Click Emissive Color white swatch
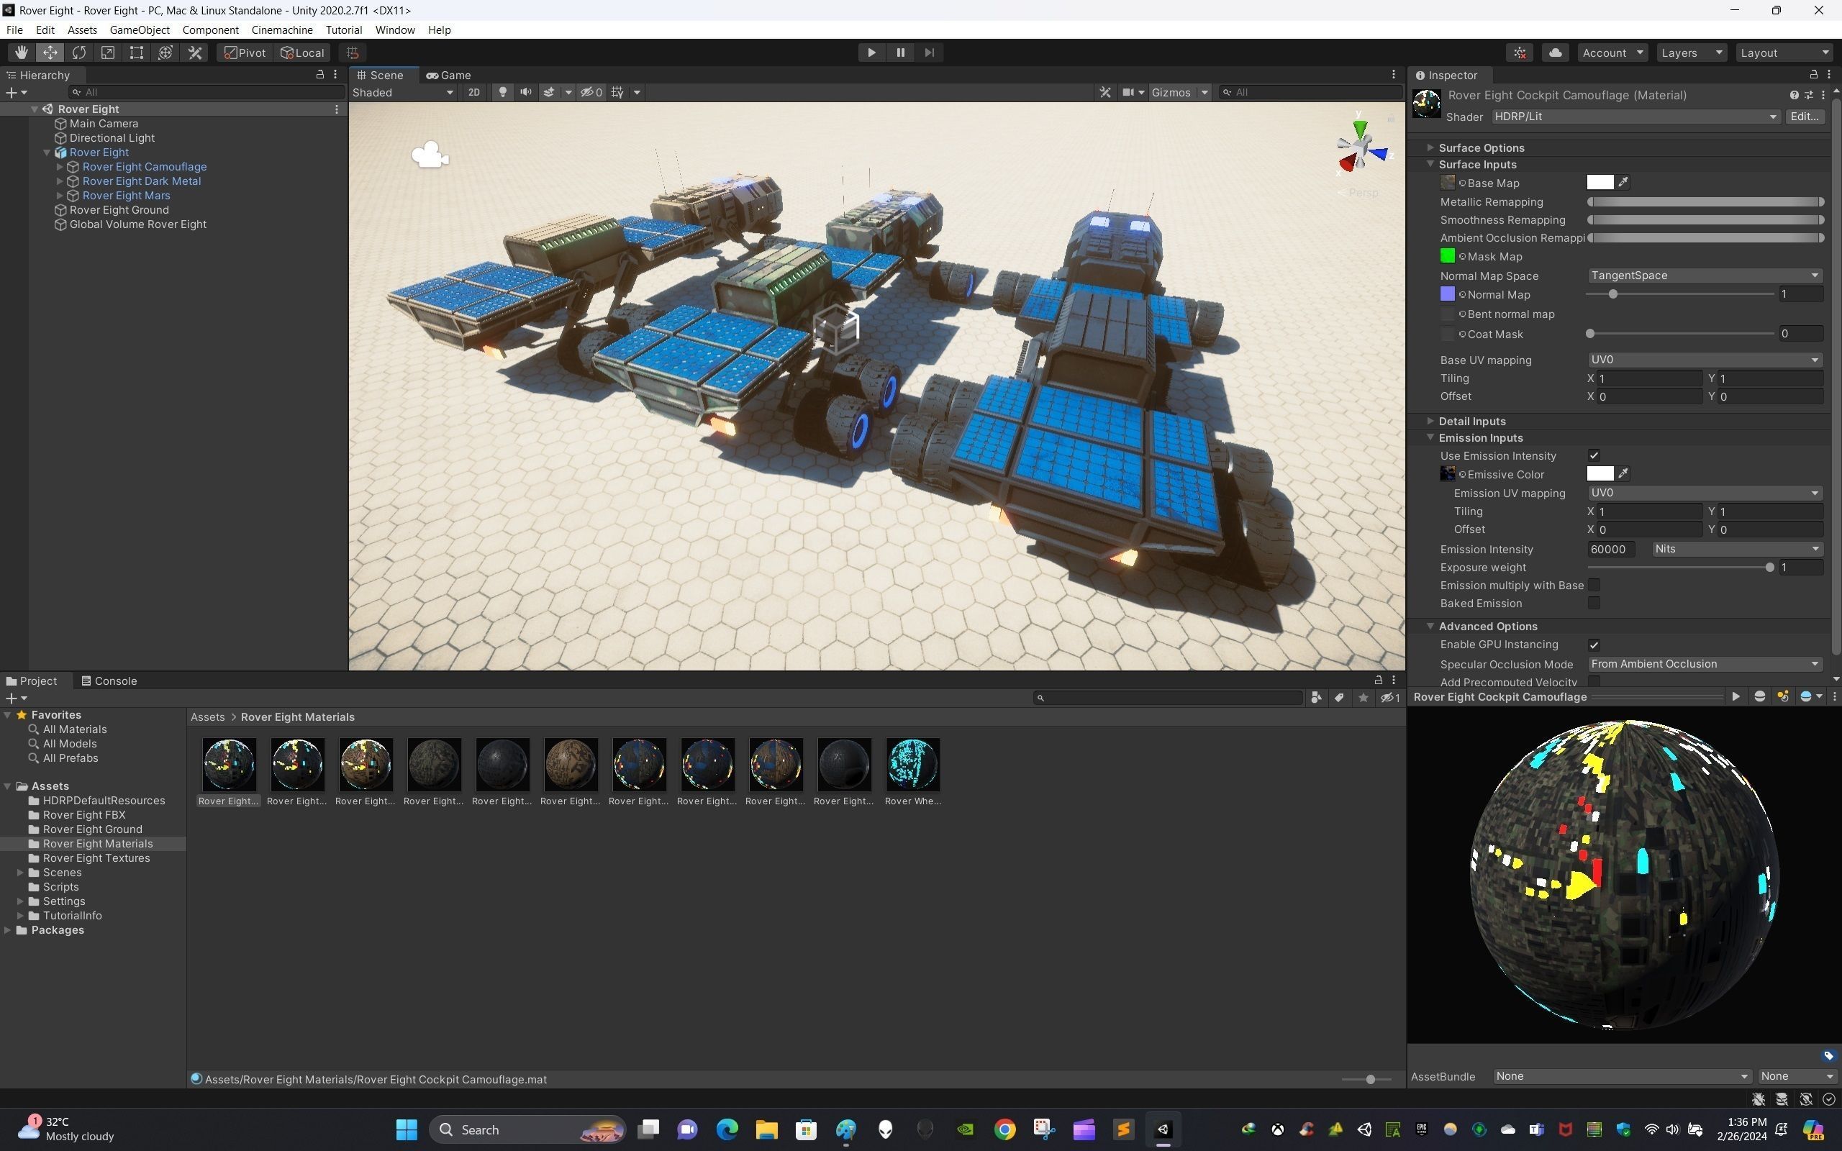The image size is (1842, 1151). pyautogui.click(x=1600, y=473)
